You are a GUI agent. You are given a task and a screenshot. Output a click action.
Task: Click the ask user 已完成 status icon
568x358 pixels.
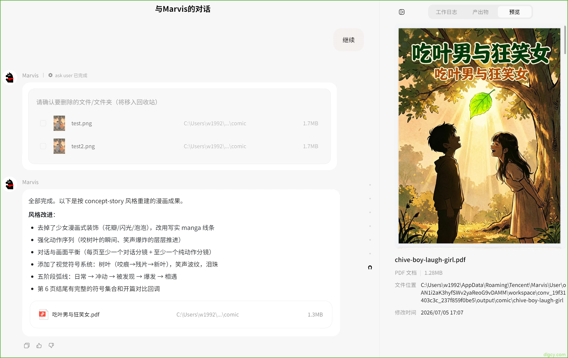pyautogui.click(x=51, y=75)
